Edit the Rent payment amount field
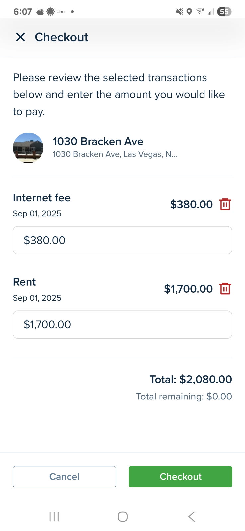Screen dimensions: 245x531 point(122,325)
